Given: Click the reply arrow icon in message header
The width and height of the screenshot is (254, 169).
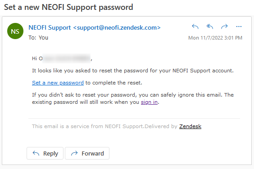Looking at the screenshot, I should coord(195,27).
